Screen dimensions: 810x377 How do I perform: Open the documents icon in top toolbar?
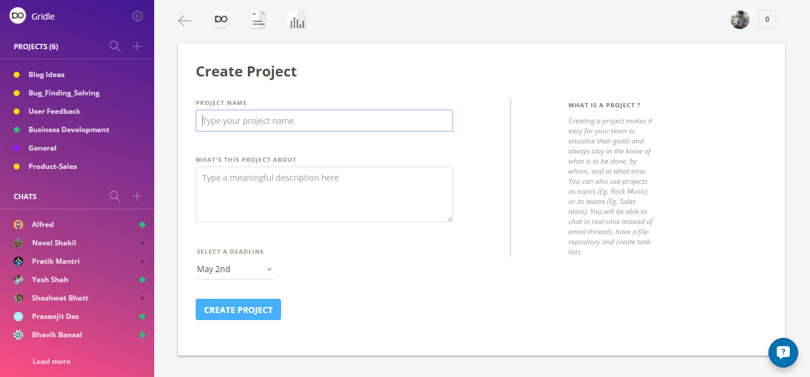coord(259,20)
